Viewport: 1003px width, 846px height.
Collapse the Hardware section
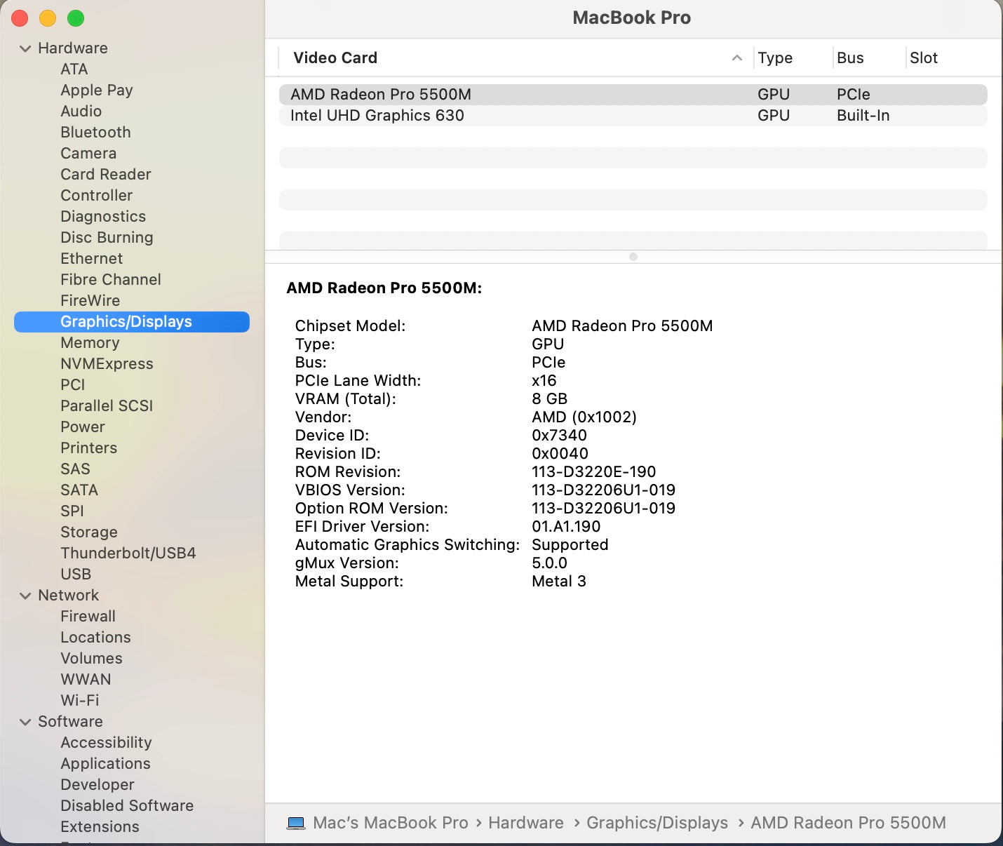tap(26, 48)
